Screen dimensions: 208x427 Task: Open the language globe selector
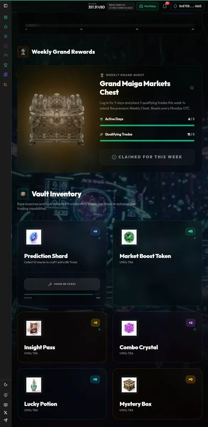5,395
